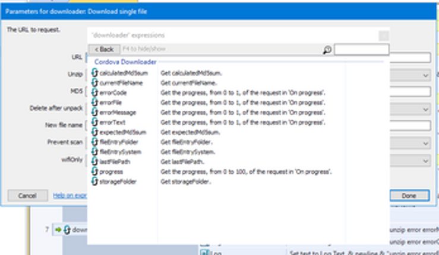Select lastFilePath expression name
Screen dimensions: 439x255
coord(115,162)
